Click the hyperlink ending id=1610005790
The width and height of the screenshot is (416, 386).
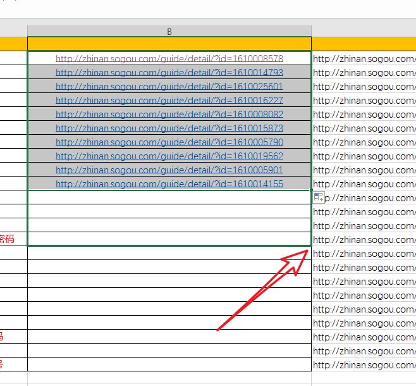[169, 142]
